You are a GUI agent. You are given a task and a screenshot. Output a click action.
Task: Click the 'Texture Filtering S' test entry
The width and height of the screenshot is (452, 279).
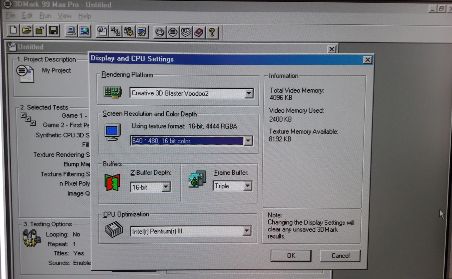click(65, 174)
